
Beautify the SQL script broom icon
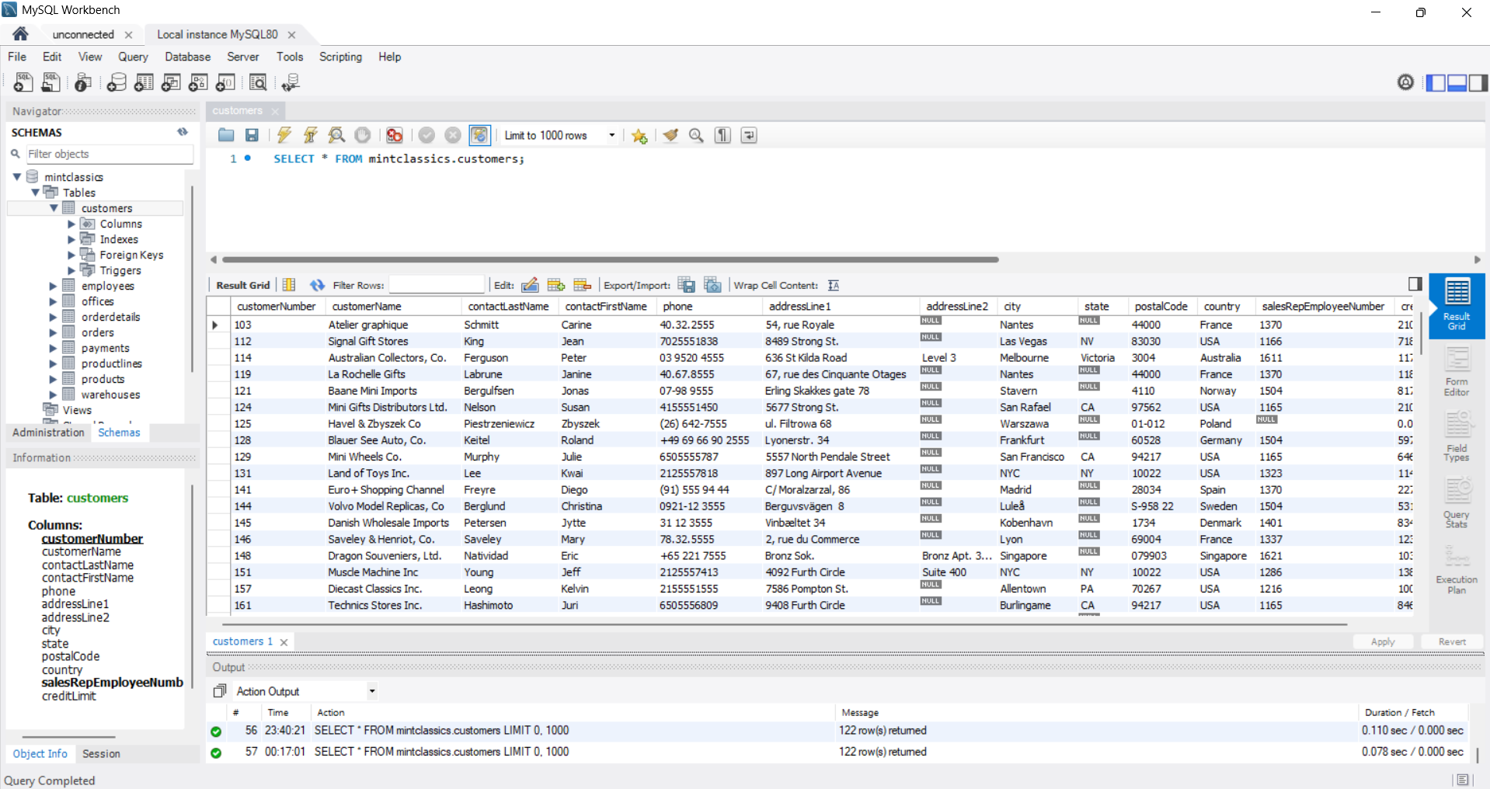[x=670, y=135]
